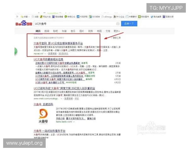
Task: Open the 301条评价 reviews link
Action: (x=63, y=53)
